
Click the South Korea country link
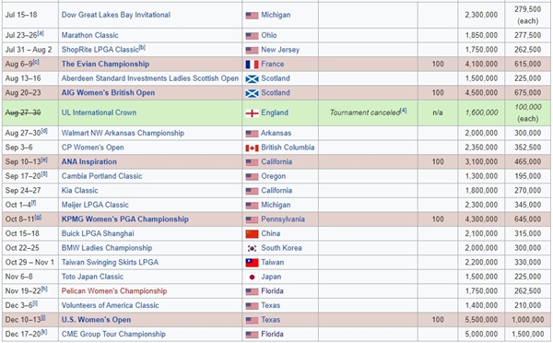281,248
